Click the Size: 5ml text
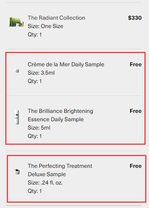Image resolution: width=149 pixels, height=208 pixels. pyautogui.click(x=39, y=128)
